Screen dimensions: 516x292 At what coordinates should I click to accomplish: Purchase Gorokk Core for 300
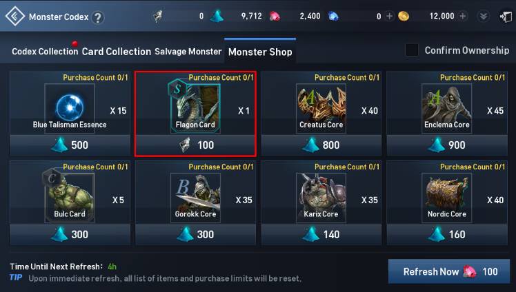pos(195,235)
